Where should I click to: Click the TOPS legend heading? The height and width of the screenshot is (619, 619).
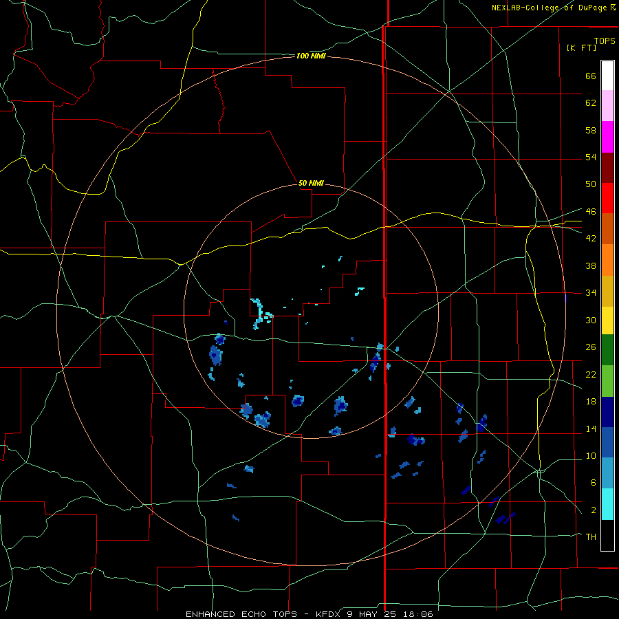pos(605,41)
